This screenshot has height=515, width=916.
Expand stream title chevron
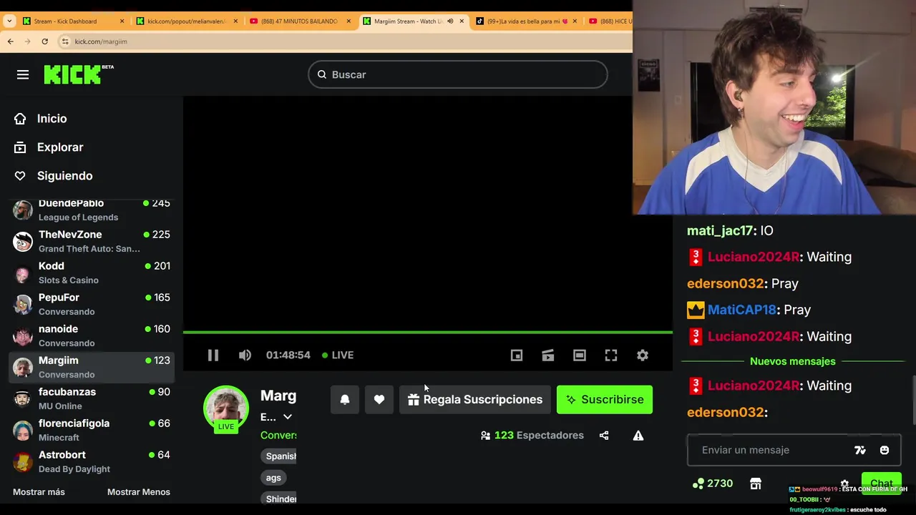[288, 417]
